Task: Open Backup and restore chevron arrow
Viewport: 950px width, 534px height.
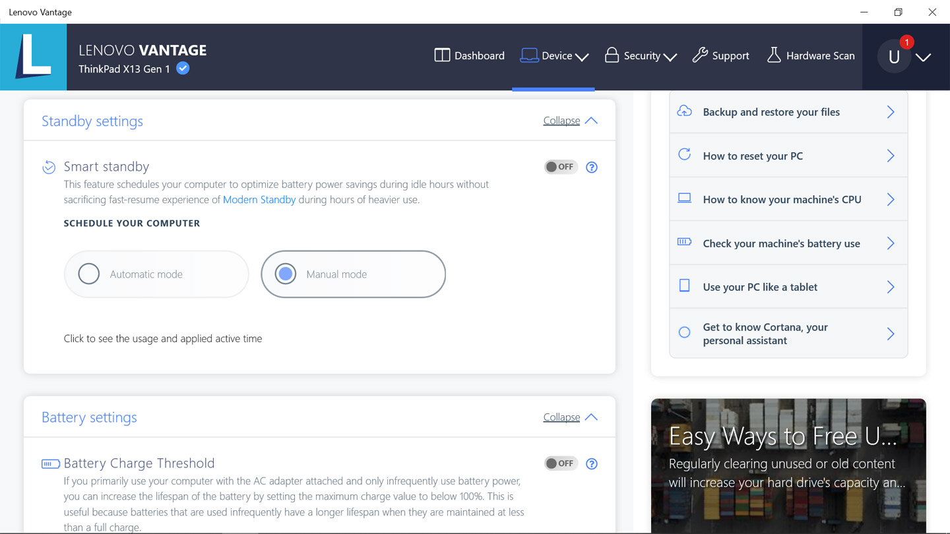Action: 891,111
